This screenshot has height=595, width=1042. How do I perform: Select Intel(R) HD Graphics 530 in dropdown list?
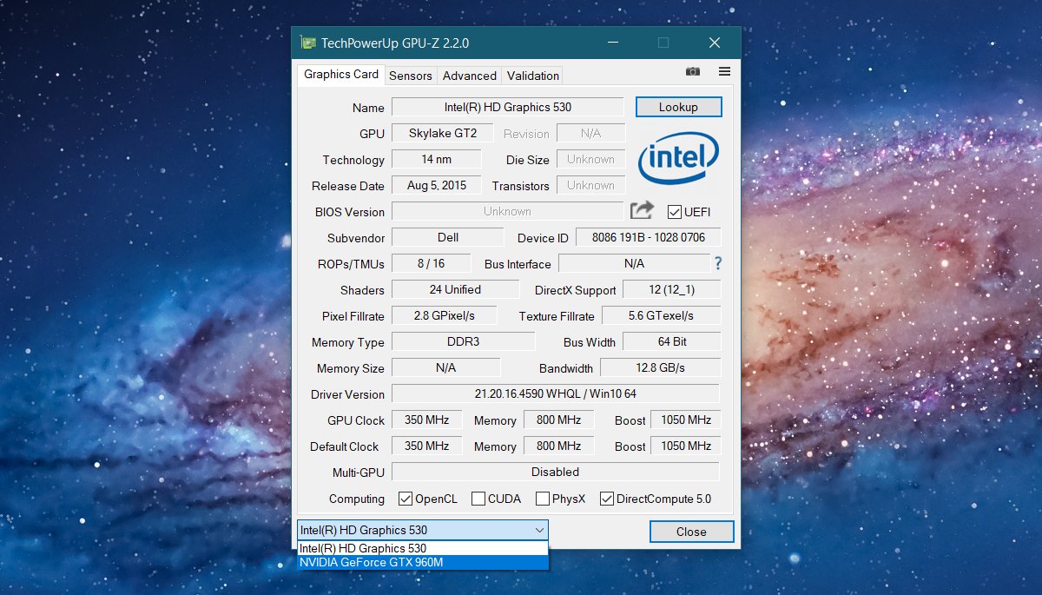click(x=423, y=548)
